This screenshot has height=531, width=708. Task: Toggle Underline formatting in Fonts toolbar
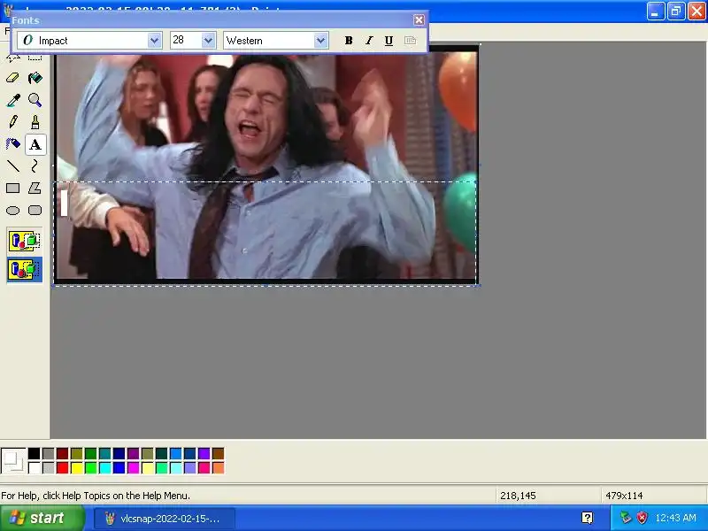(x=389, y=41)
